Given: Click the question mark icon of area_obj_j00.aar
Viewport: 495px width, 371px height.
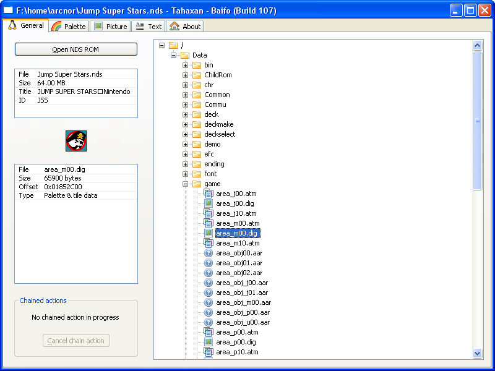Looking at the screenshot, I should pyautogui.click(x=209, y=283).
